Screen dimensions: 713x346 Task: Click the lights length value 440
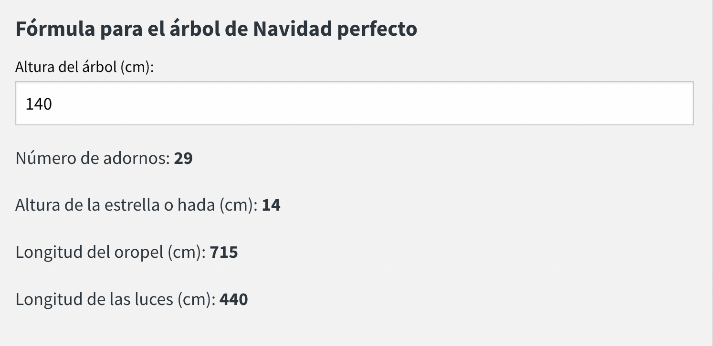(233, 299)
